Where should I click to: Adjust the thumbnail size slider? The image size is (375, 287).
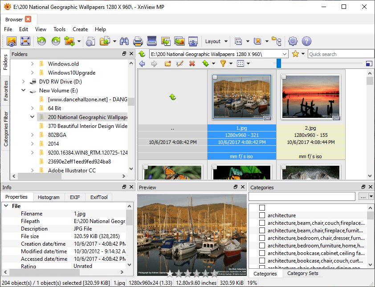(x=279, y=64)
